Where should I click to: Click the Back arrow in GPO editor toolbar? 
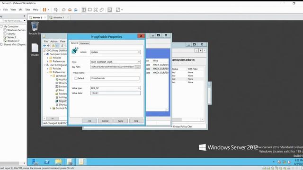click(45, 46)
